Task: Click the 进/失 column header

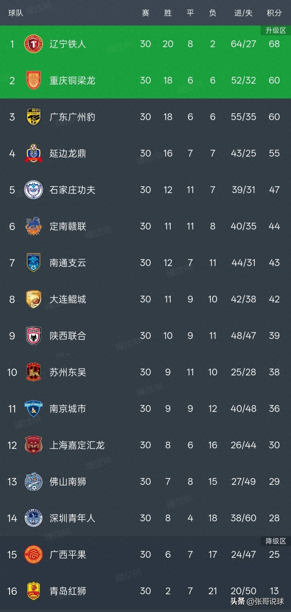Action: click(x=243, y=13)
